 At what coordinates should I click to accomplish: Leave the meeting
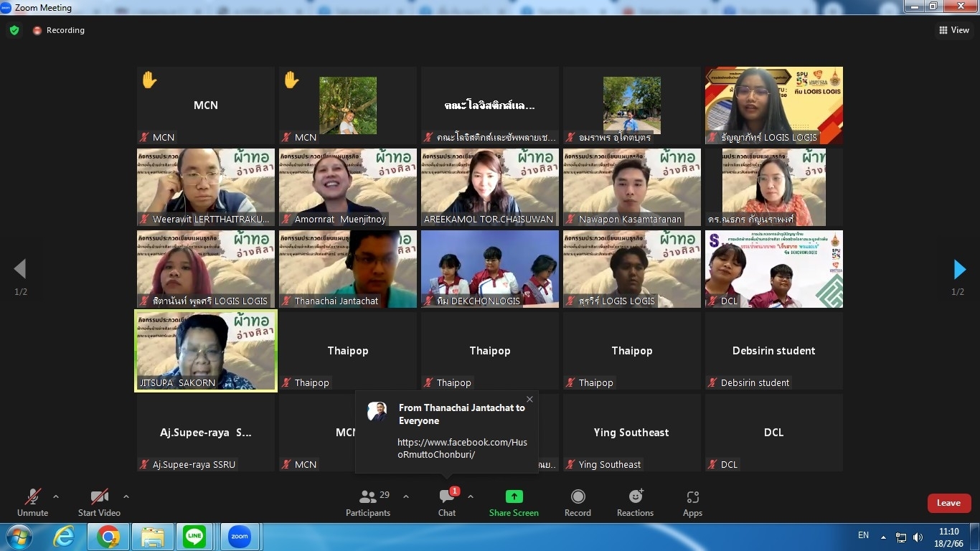coord(948,503)
